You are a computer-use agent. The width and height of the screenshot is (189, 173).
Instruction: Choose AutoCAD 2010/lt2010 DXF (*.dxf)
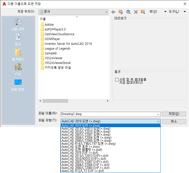click(110, 159)
